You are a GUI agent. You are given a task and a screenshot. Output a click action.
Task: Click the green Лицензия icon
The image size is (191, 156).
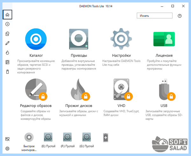coord(164,39)
